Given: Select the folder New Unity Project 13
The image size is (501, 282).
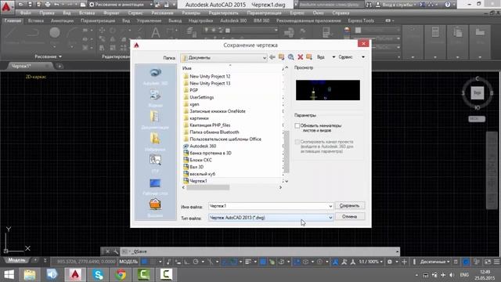Looking at the screenshot, I should 207,84.
